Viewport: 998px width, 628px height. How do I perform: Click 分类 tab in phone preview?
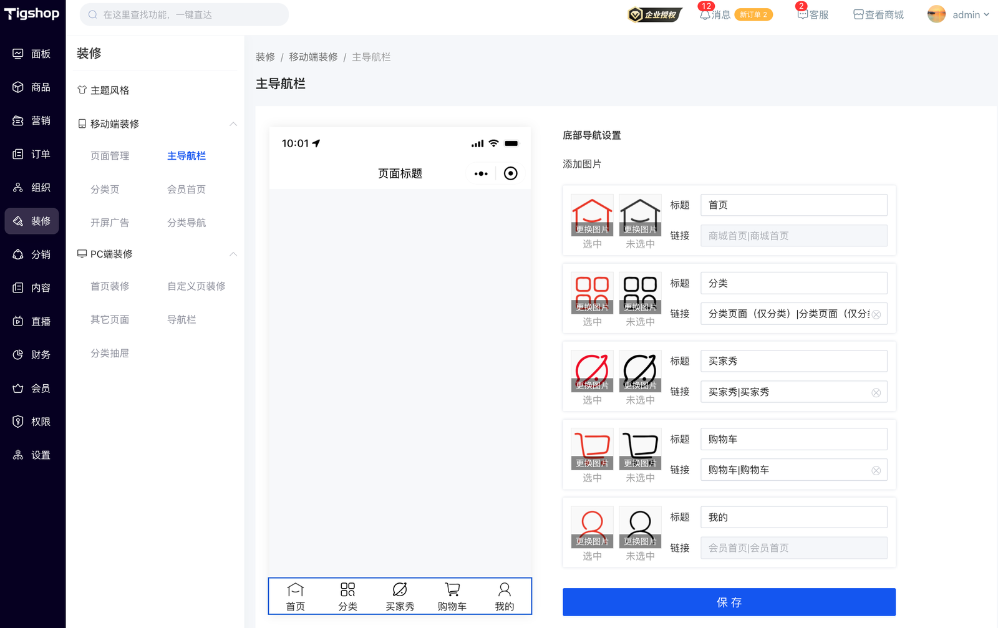click(x=347, y=597)
